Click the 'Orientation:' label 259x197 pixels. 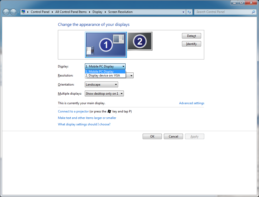pos(66,85)
